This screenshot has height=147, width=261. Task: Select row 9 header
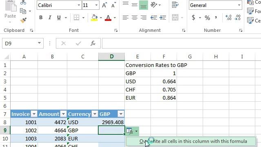tap(5, 130)
